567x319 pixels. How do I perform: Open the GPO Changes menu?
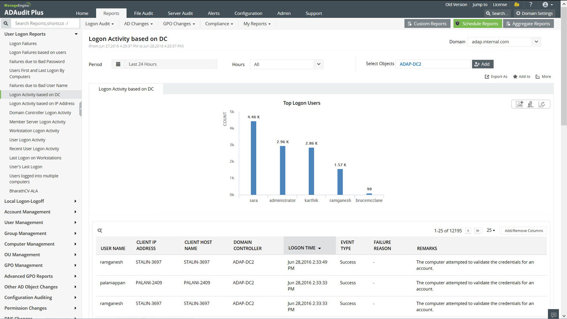179,23
